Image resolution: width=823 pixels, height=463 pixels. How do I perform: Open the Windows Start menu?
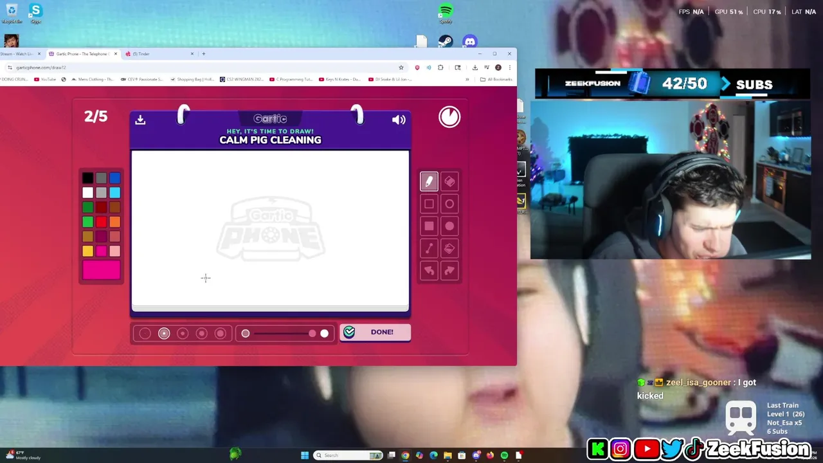(x=305, y=455)
